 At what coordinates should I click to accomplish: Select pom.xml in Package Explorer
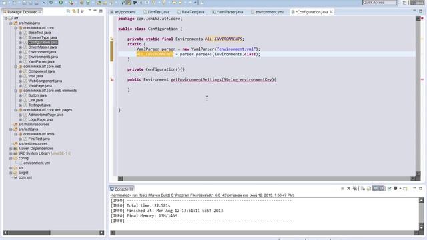click(25, 177)
